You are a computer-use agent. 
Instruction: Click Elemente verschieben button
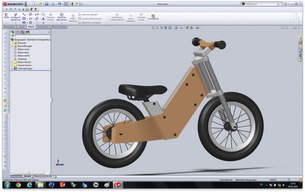(x=89, y=23)
